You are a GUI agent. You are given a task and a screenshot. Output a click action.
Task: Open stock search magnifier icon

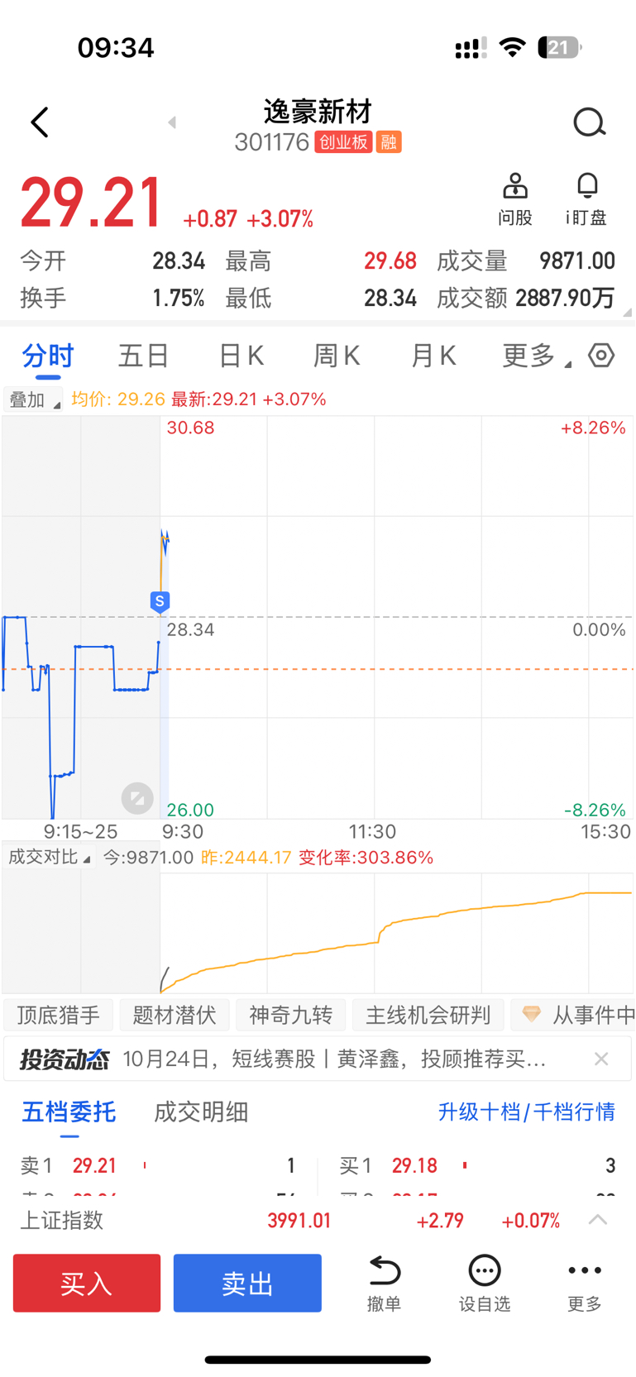pos(589,122)
